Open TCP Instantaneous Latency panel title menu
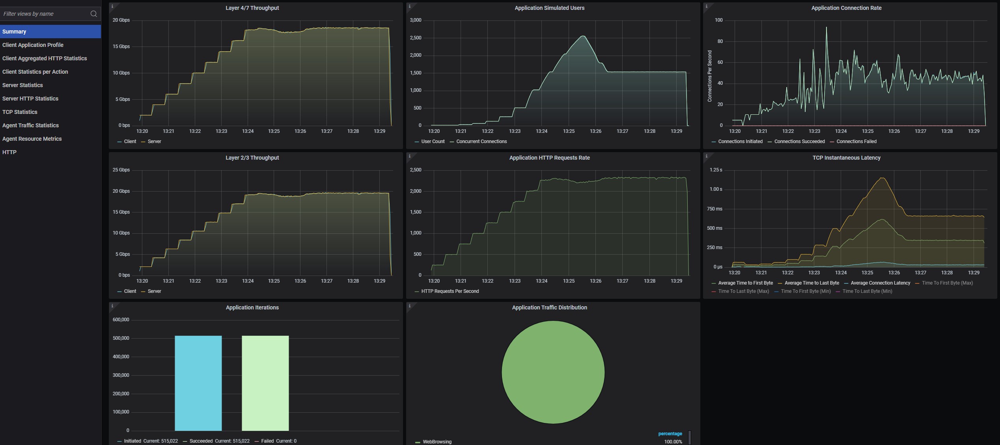The height and width of the screenshot is (445, 1000). pyautogui.click(x=846, y=158)
